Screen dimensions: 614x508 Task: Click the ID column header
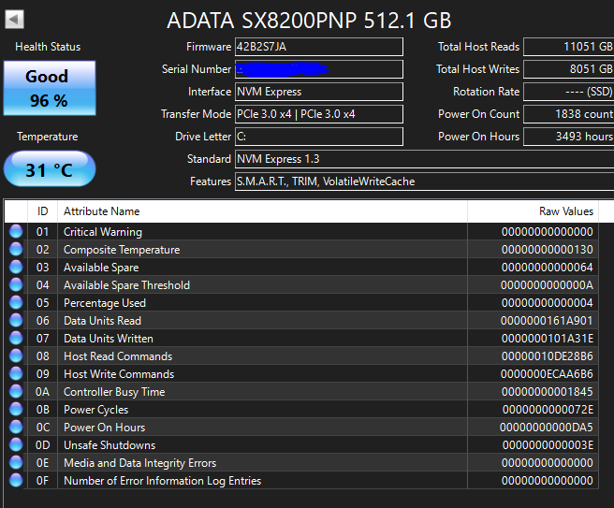(x=43, y=211)
